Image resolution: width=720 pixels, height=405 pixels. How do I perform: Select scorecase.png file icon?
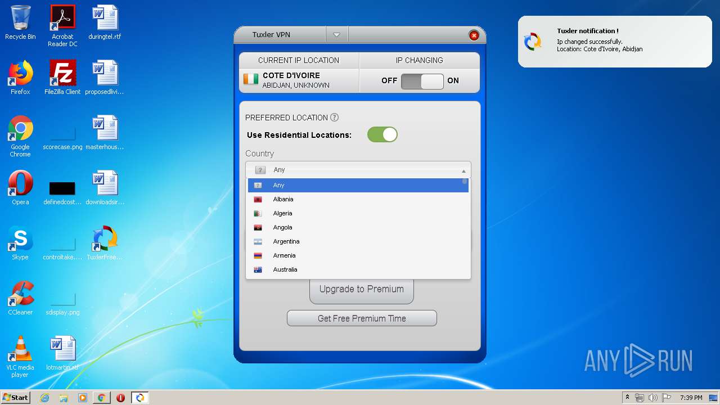[x=62, y=136]
